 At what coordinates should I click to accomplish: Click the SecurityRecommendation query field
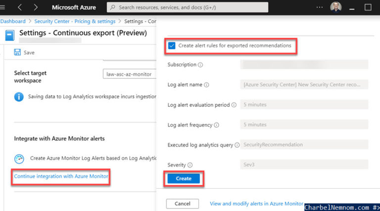pos(304,144)
